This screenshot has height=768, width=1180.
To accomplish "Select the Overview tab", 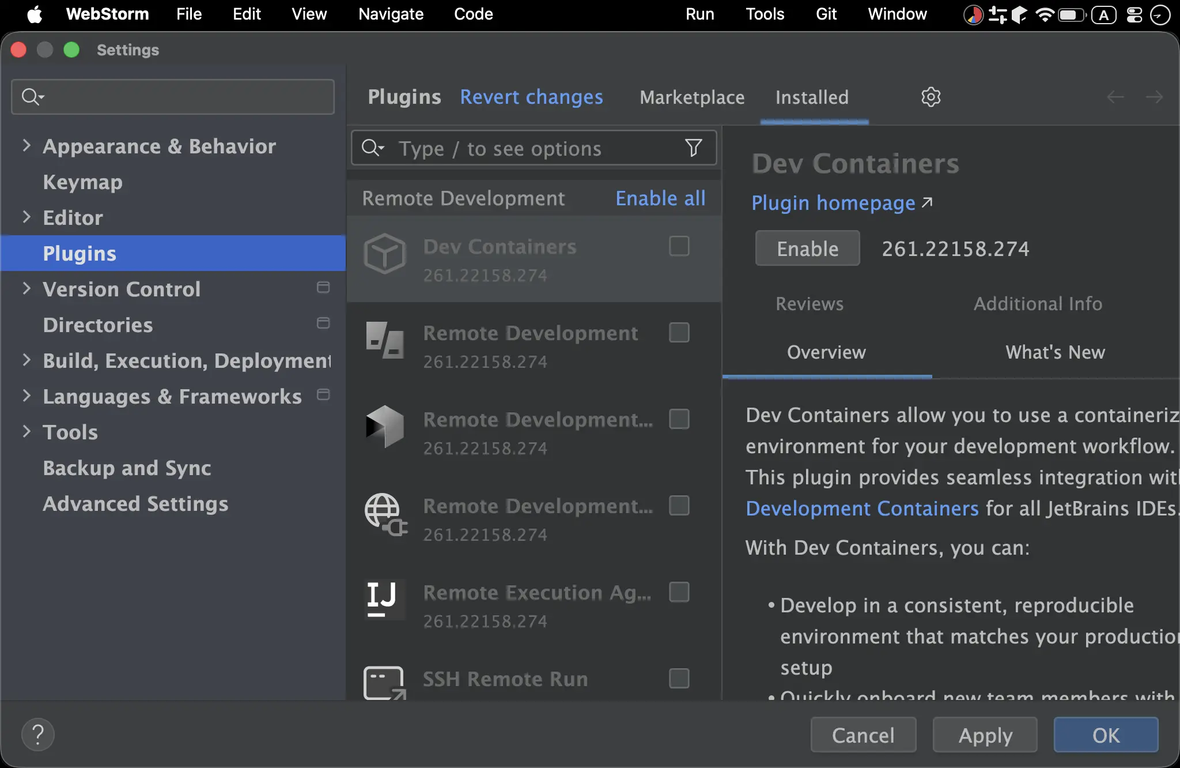I will point(826,352).
